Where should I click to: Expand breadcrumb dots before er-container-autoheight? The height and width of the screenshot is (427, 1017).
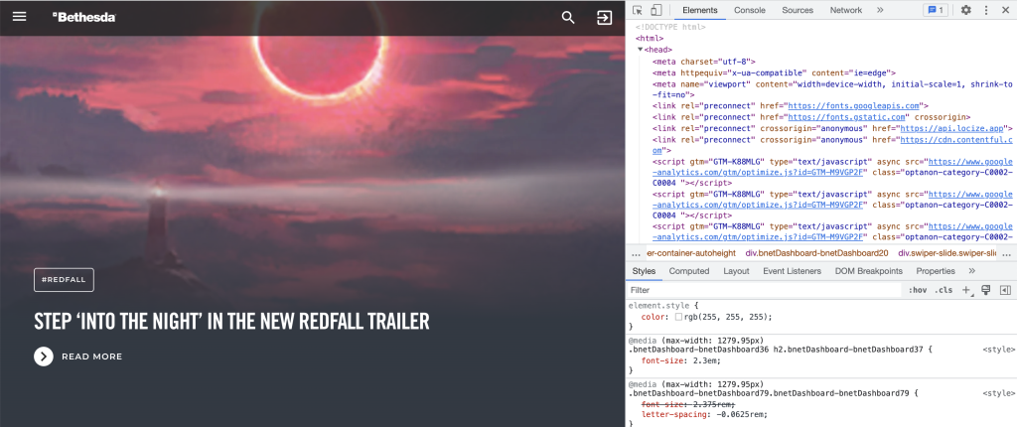point(636,254)
